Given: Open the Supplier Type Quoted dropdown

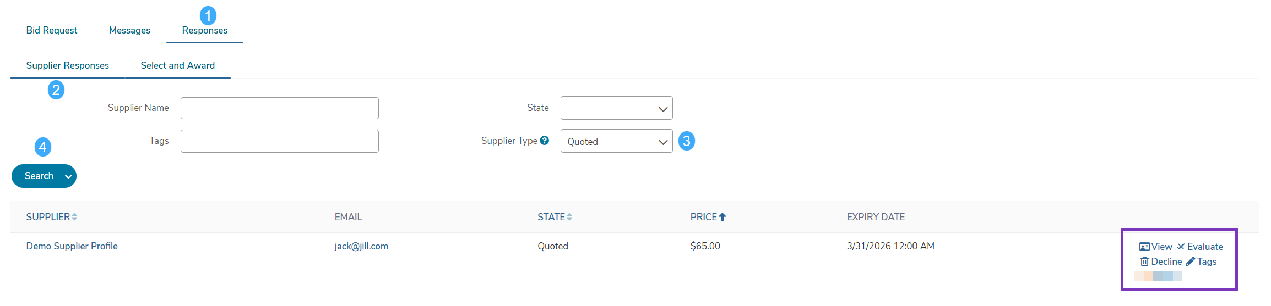Looking at the screenshot, I should point(617,141).
